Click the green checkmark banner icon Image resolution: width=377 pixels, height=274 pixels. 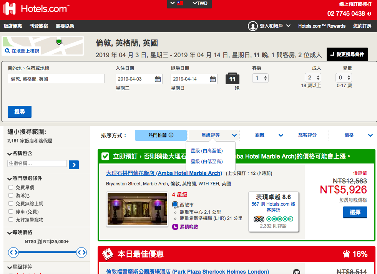pyautogui.click(x=105, y=156)
